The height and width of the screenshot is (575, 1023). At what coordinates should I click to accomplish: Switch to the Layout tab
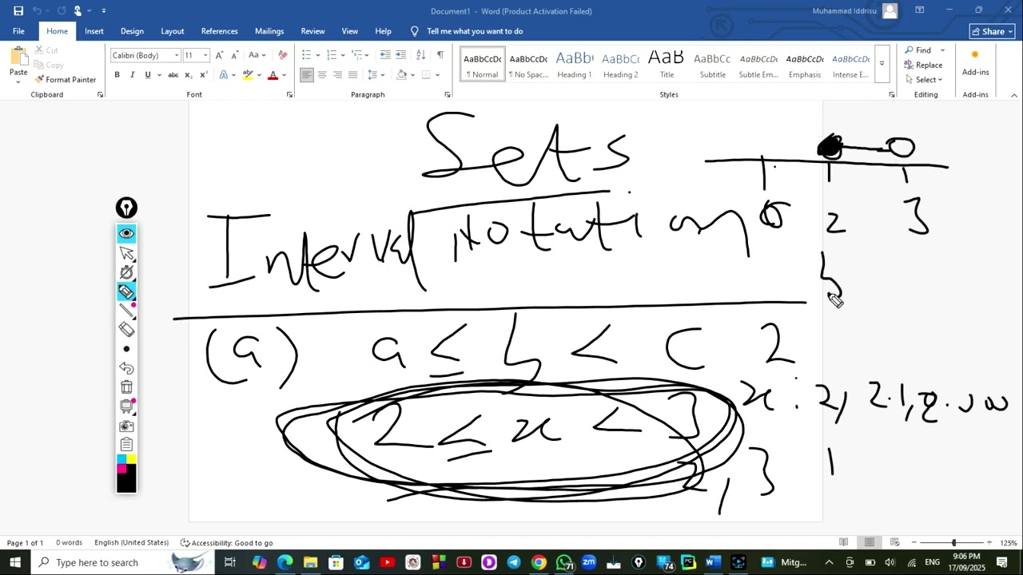point(172,31)
